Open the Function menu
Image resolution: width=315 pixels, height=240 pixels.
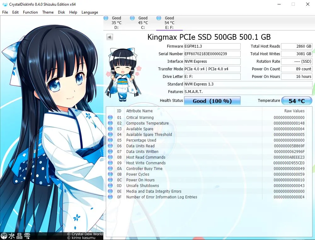coord(30,12)
